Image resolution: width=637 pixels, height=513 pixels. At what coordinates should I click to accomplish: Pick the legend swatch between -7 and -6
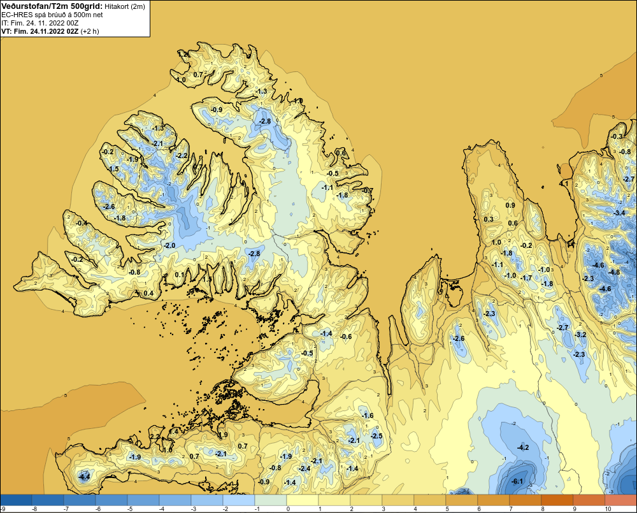tap(80, 500)
